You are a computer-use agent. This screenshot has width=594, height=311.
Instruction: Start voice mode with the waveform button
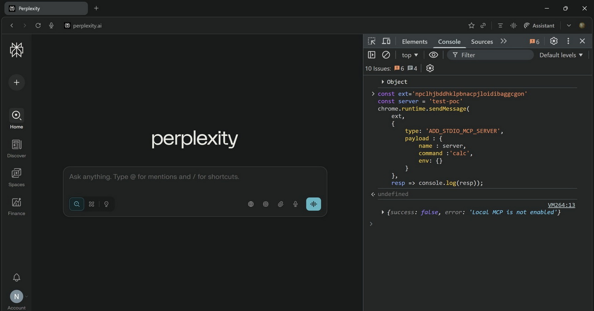point(313,204)
